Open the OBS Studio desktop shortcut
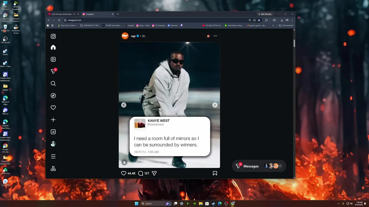 click(x=5, y=40)
